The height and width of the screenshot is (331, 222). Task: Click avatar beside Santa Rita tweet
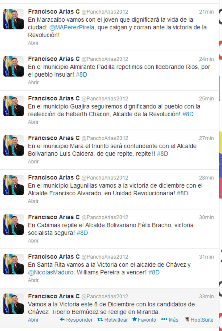pyautogui.click(x=14, y=264)
